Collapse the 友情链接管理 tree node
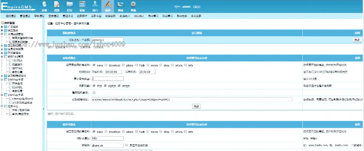364x151 pixels. click(2, 34)
